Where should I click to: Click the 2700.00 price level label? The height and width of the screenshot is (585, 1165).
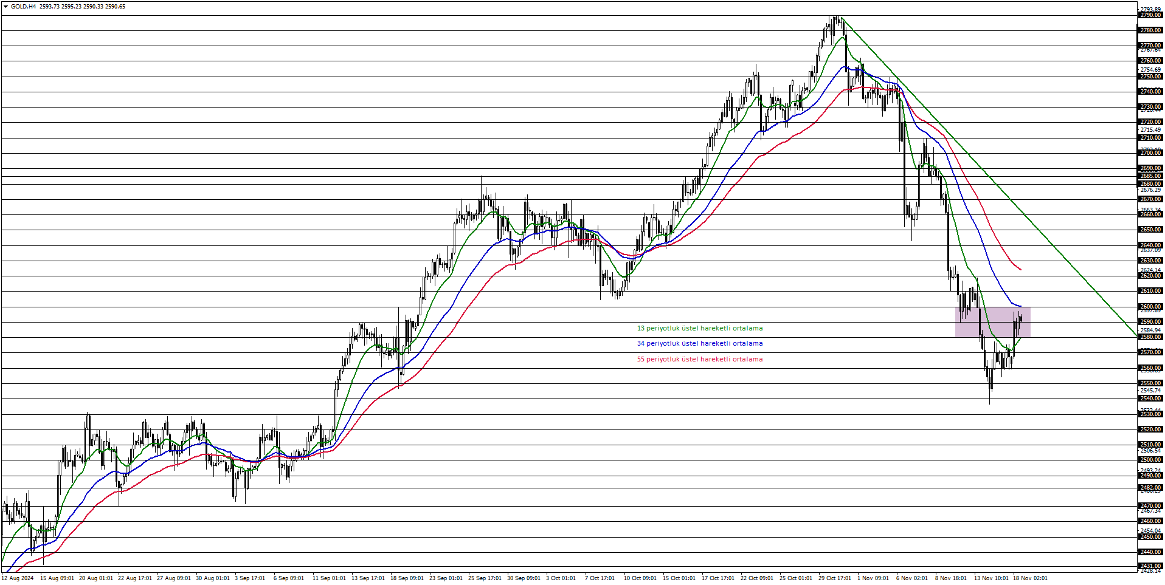(x=1150, y=153)
